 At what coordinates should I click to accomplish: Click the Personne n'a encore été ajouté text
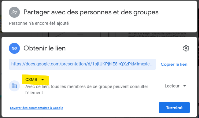tap(39, 23)
